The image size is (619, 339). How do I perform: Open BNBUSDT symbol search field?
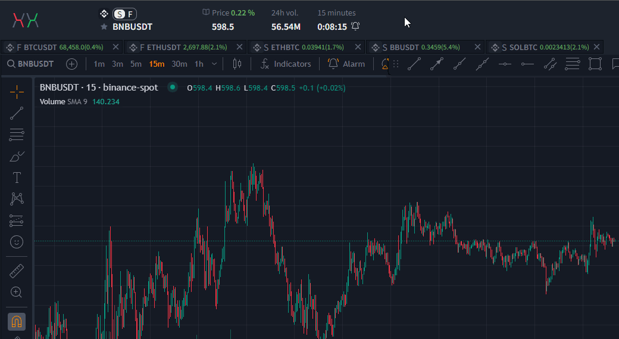(x=31, y=64)
